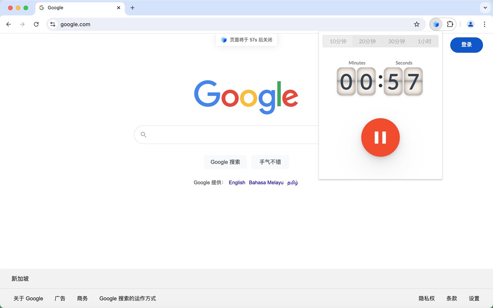The width and height of the screenshot is (493, 308).
Task: Go back to the previous page
Action: (8, 24)
